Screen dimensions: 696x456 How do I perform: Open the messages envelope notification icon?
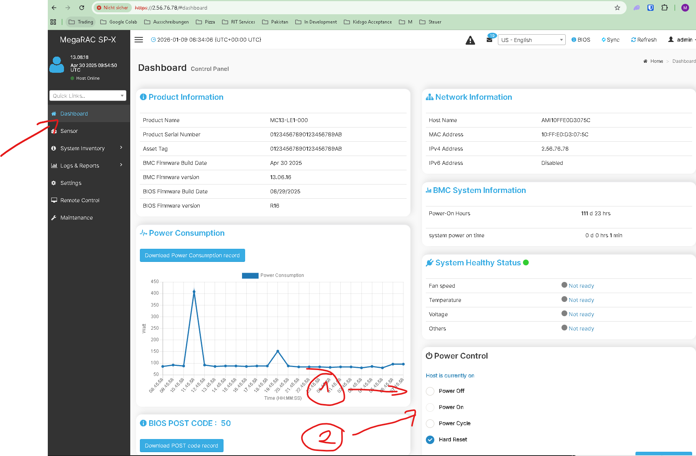tap(489, 40)
